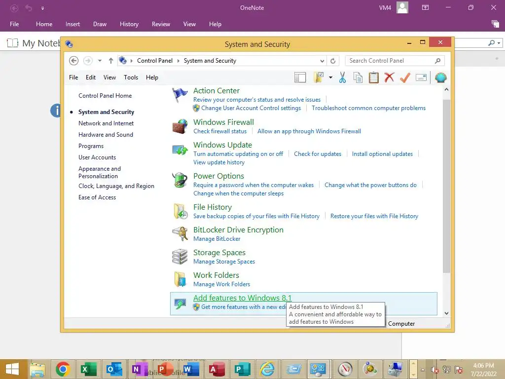
Task: Open Clock, Language, and Region category
Action: pyautogui.click(x=116, y=186)
